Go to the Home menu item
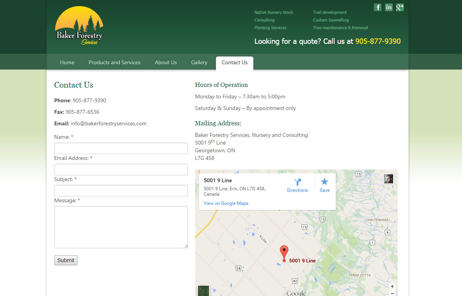The image size is (462, 296). click(x=67, y=62)
